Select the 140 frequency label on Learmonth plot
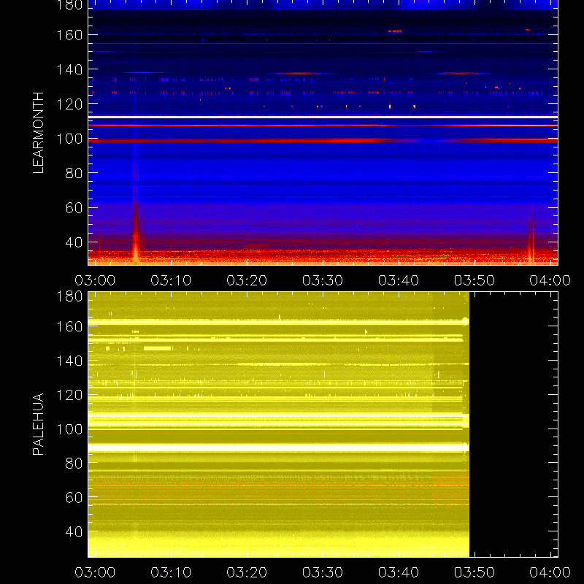584x584 pixels. 69,69
